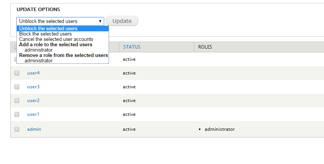This screenshot has width=324, height=164.
Task: Pick administrator under 'Add a role'
Action: click(63, 50)
